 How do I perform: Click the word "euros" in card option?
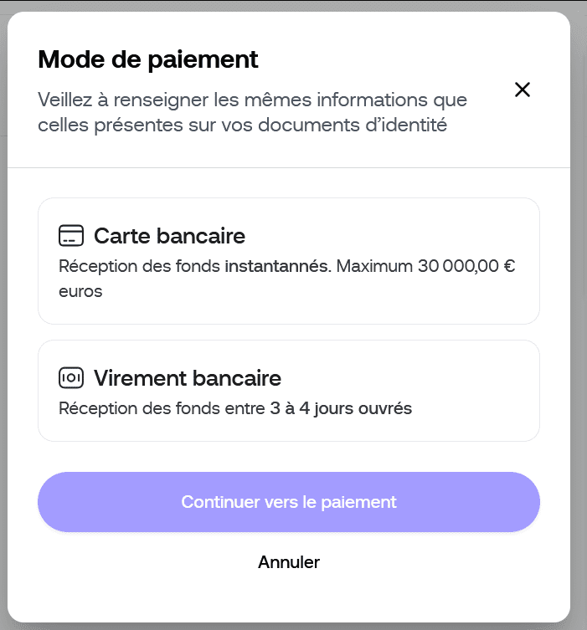[80, 292]
